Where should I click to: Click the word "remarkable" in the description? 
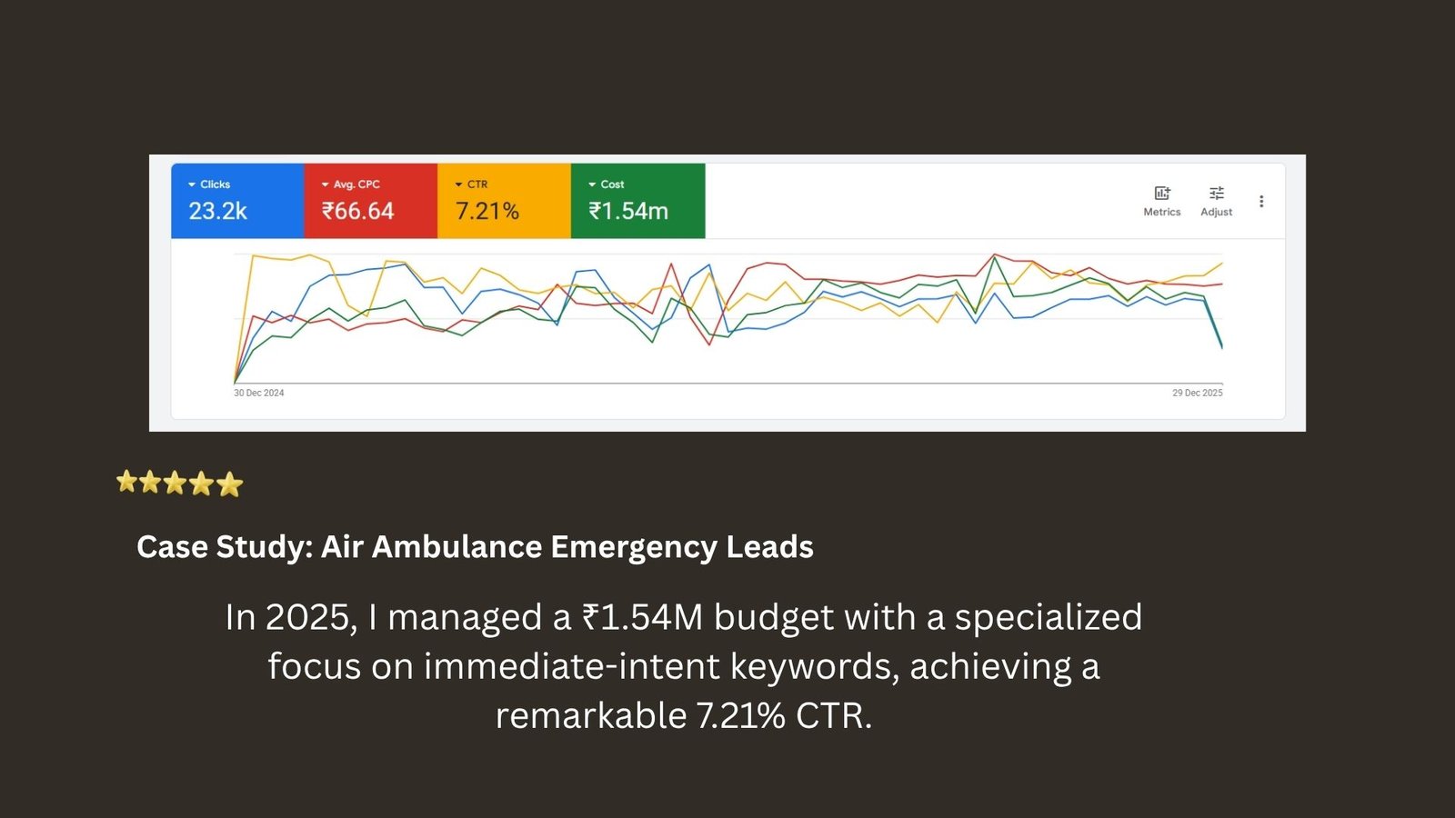(590, 716)
